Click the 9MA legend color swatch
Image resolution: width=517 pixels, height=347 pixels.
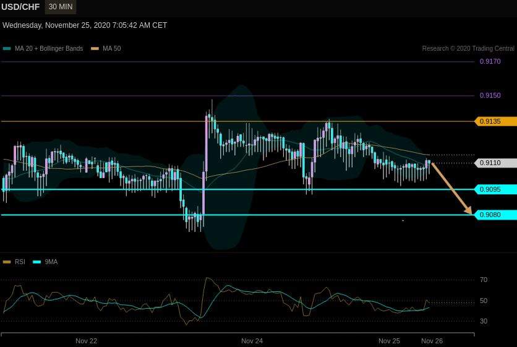tap(37, 262)
